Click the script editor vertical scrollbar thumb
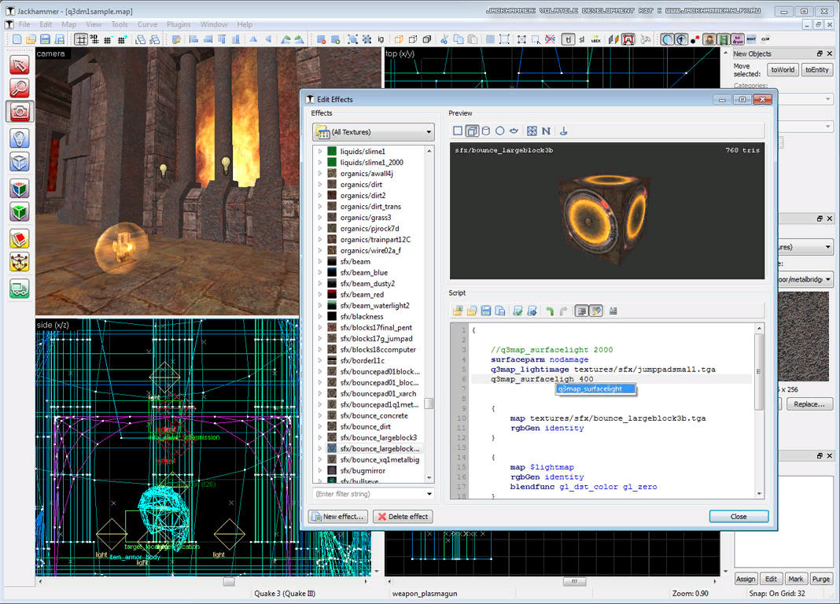 point(758,372)
